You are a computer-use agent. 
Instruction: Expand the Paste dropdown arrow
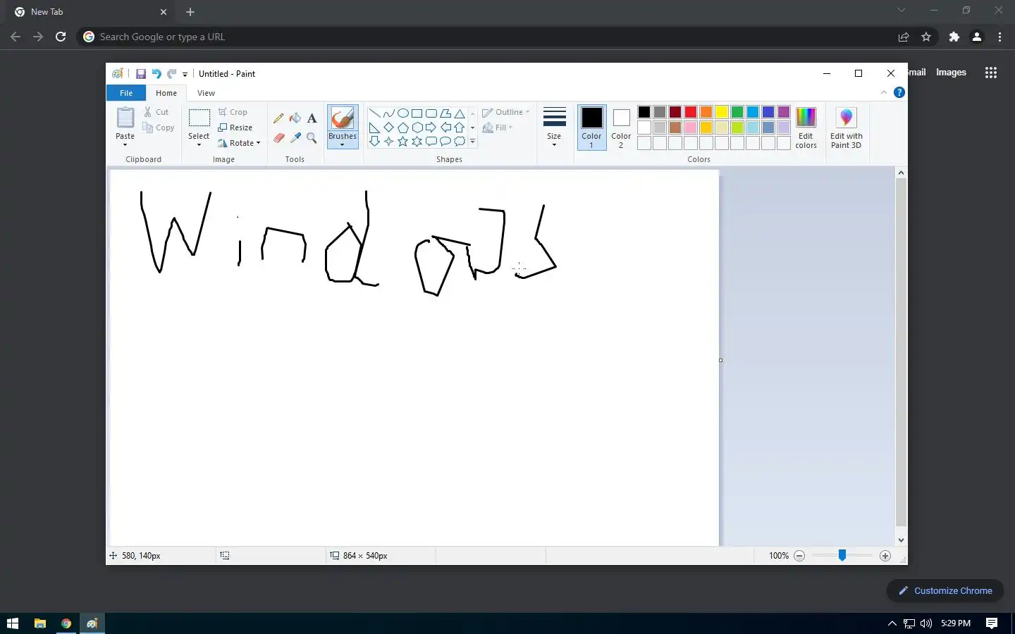(x=125, y=145)
